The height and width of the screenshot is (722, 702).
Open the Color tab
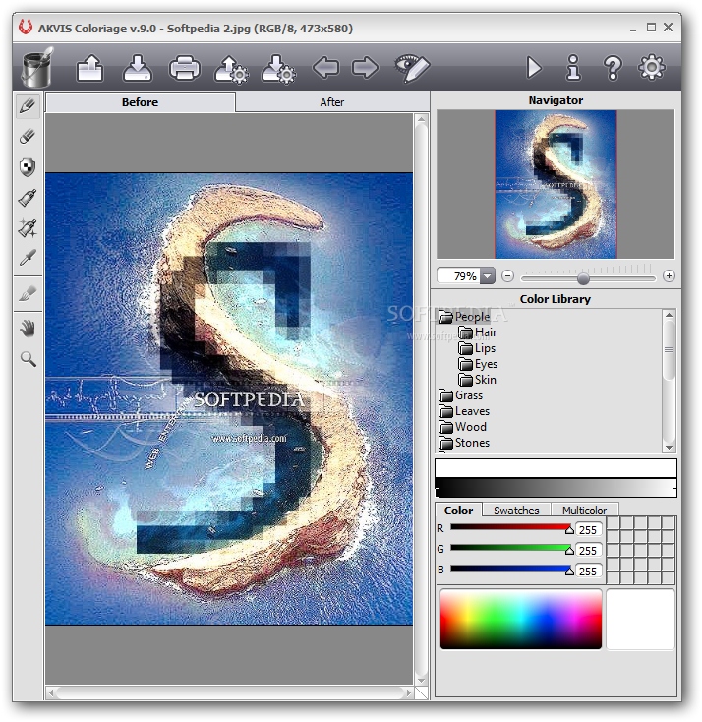pyautogui.click(x=458, y=511)
